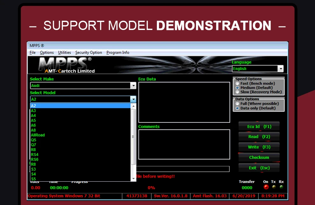Open the File menu
The height and width of the screenshot is (205, 315).
click(x=32, y=53)
